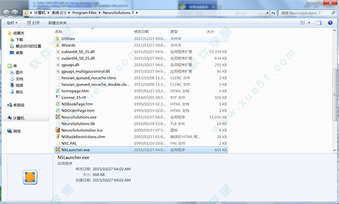Viewport: 339px width, 204px height.
Task: Select NDBookPage.htm file icon
Action: pyautogui.click(x=58, y=104)
